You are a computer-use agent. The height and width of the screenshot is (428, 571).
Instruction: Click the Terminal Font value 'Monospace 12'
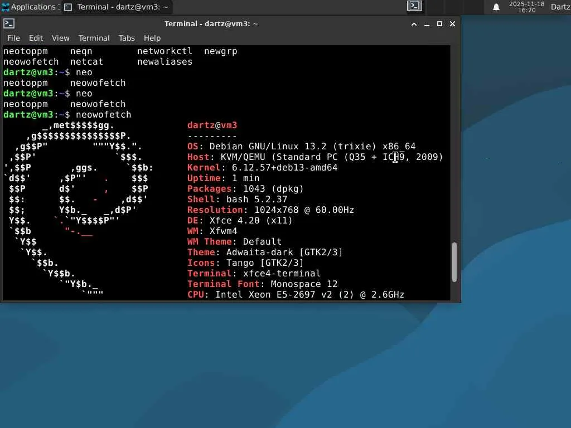click(x=304, y=284)
